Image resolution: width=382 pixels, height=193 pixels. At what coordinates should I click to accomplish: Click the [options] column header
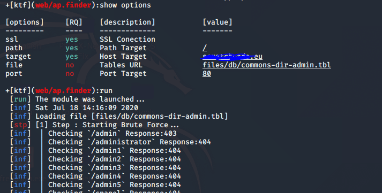(25, 22)
